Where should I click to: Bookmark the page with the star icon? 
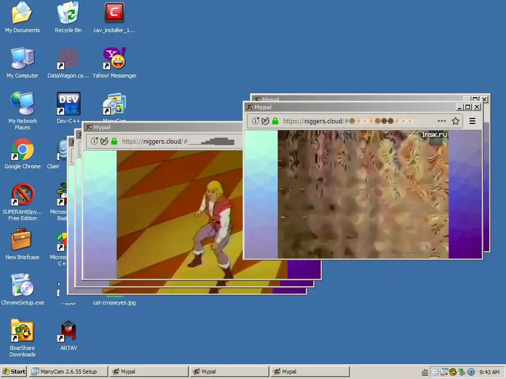point(455,121)
